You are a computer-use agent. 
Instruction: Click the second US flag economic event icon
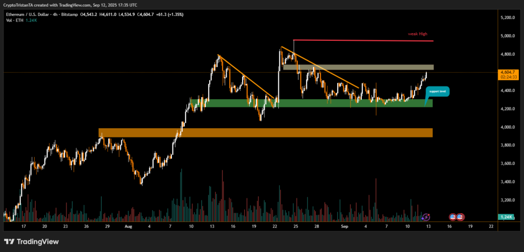460,217
